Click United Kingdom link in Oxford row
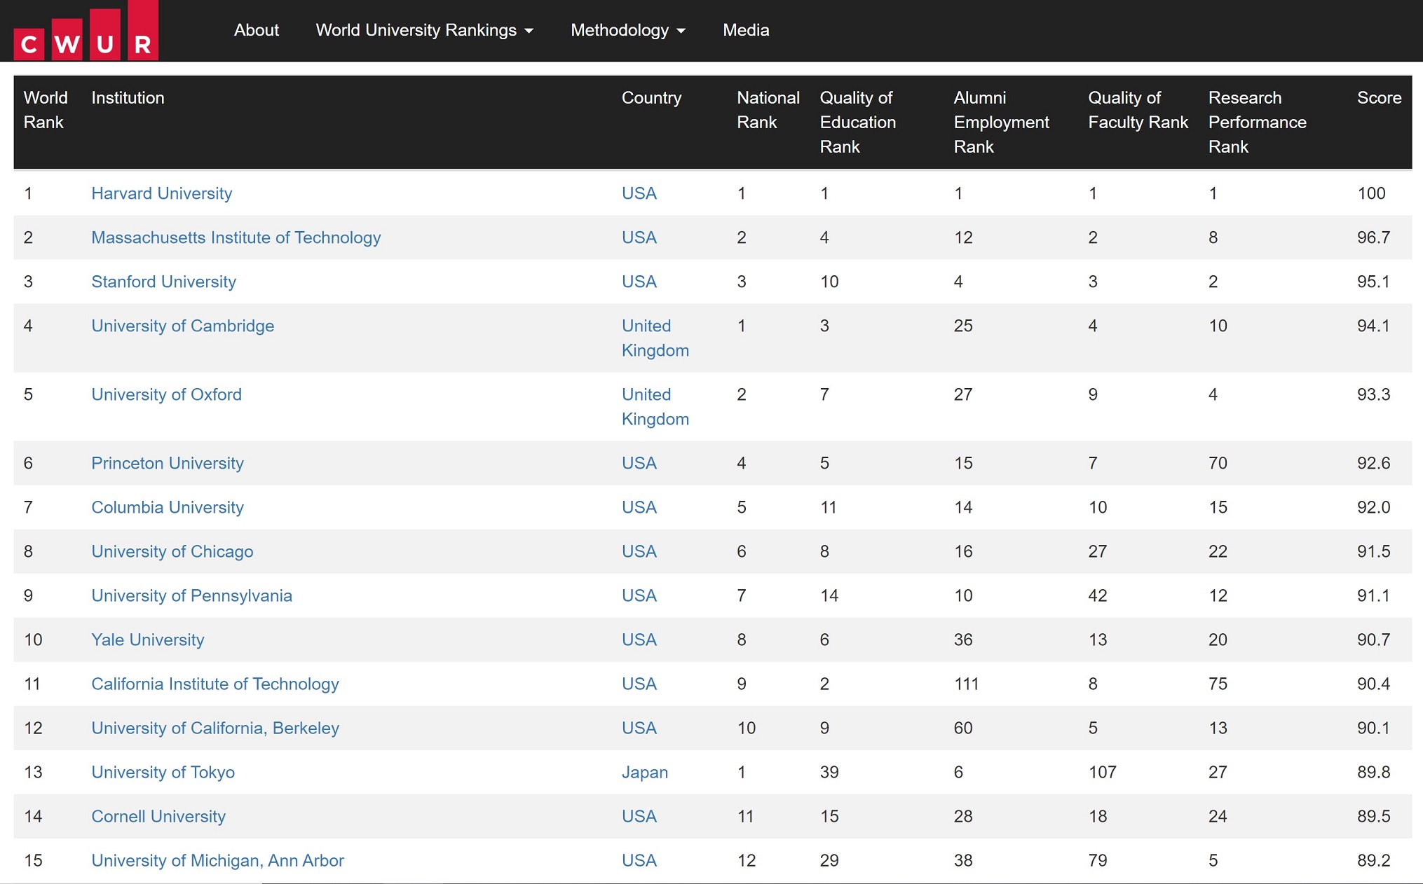The image size is (1423, 884). (x=655, y=407)
